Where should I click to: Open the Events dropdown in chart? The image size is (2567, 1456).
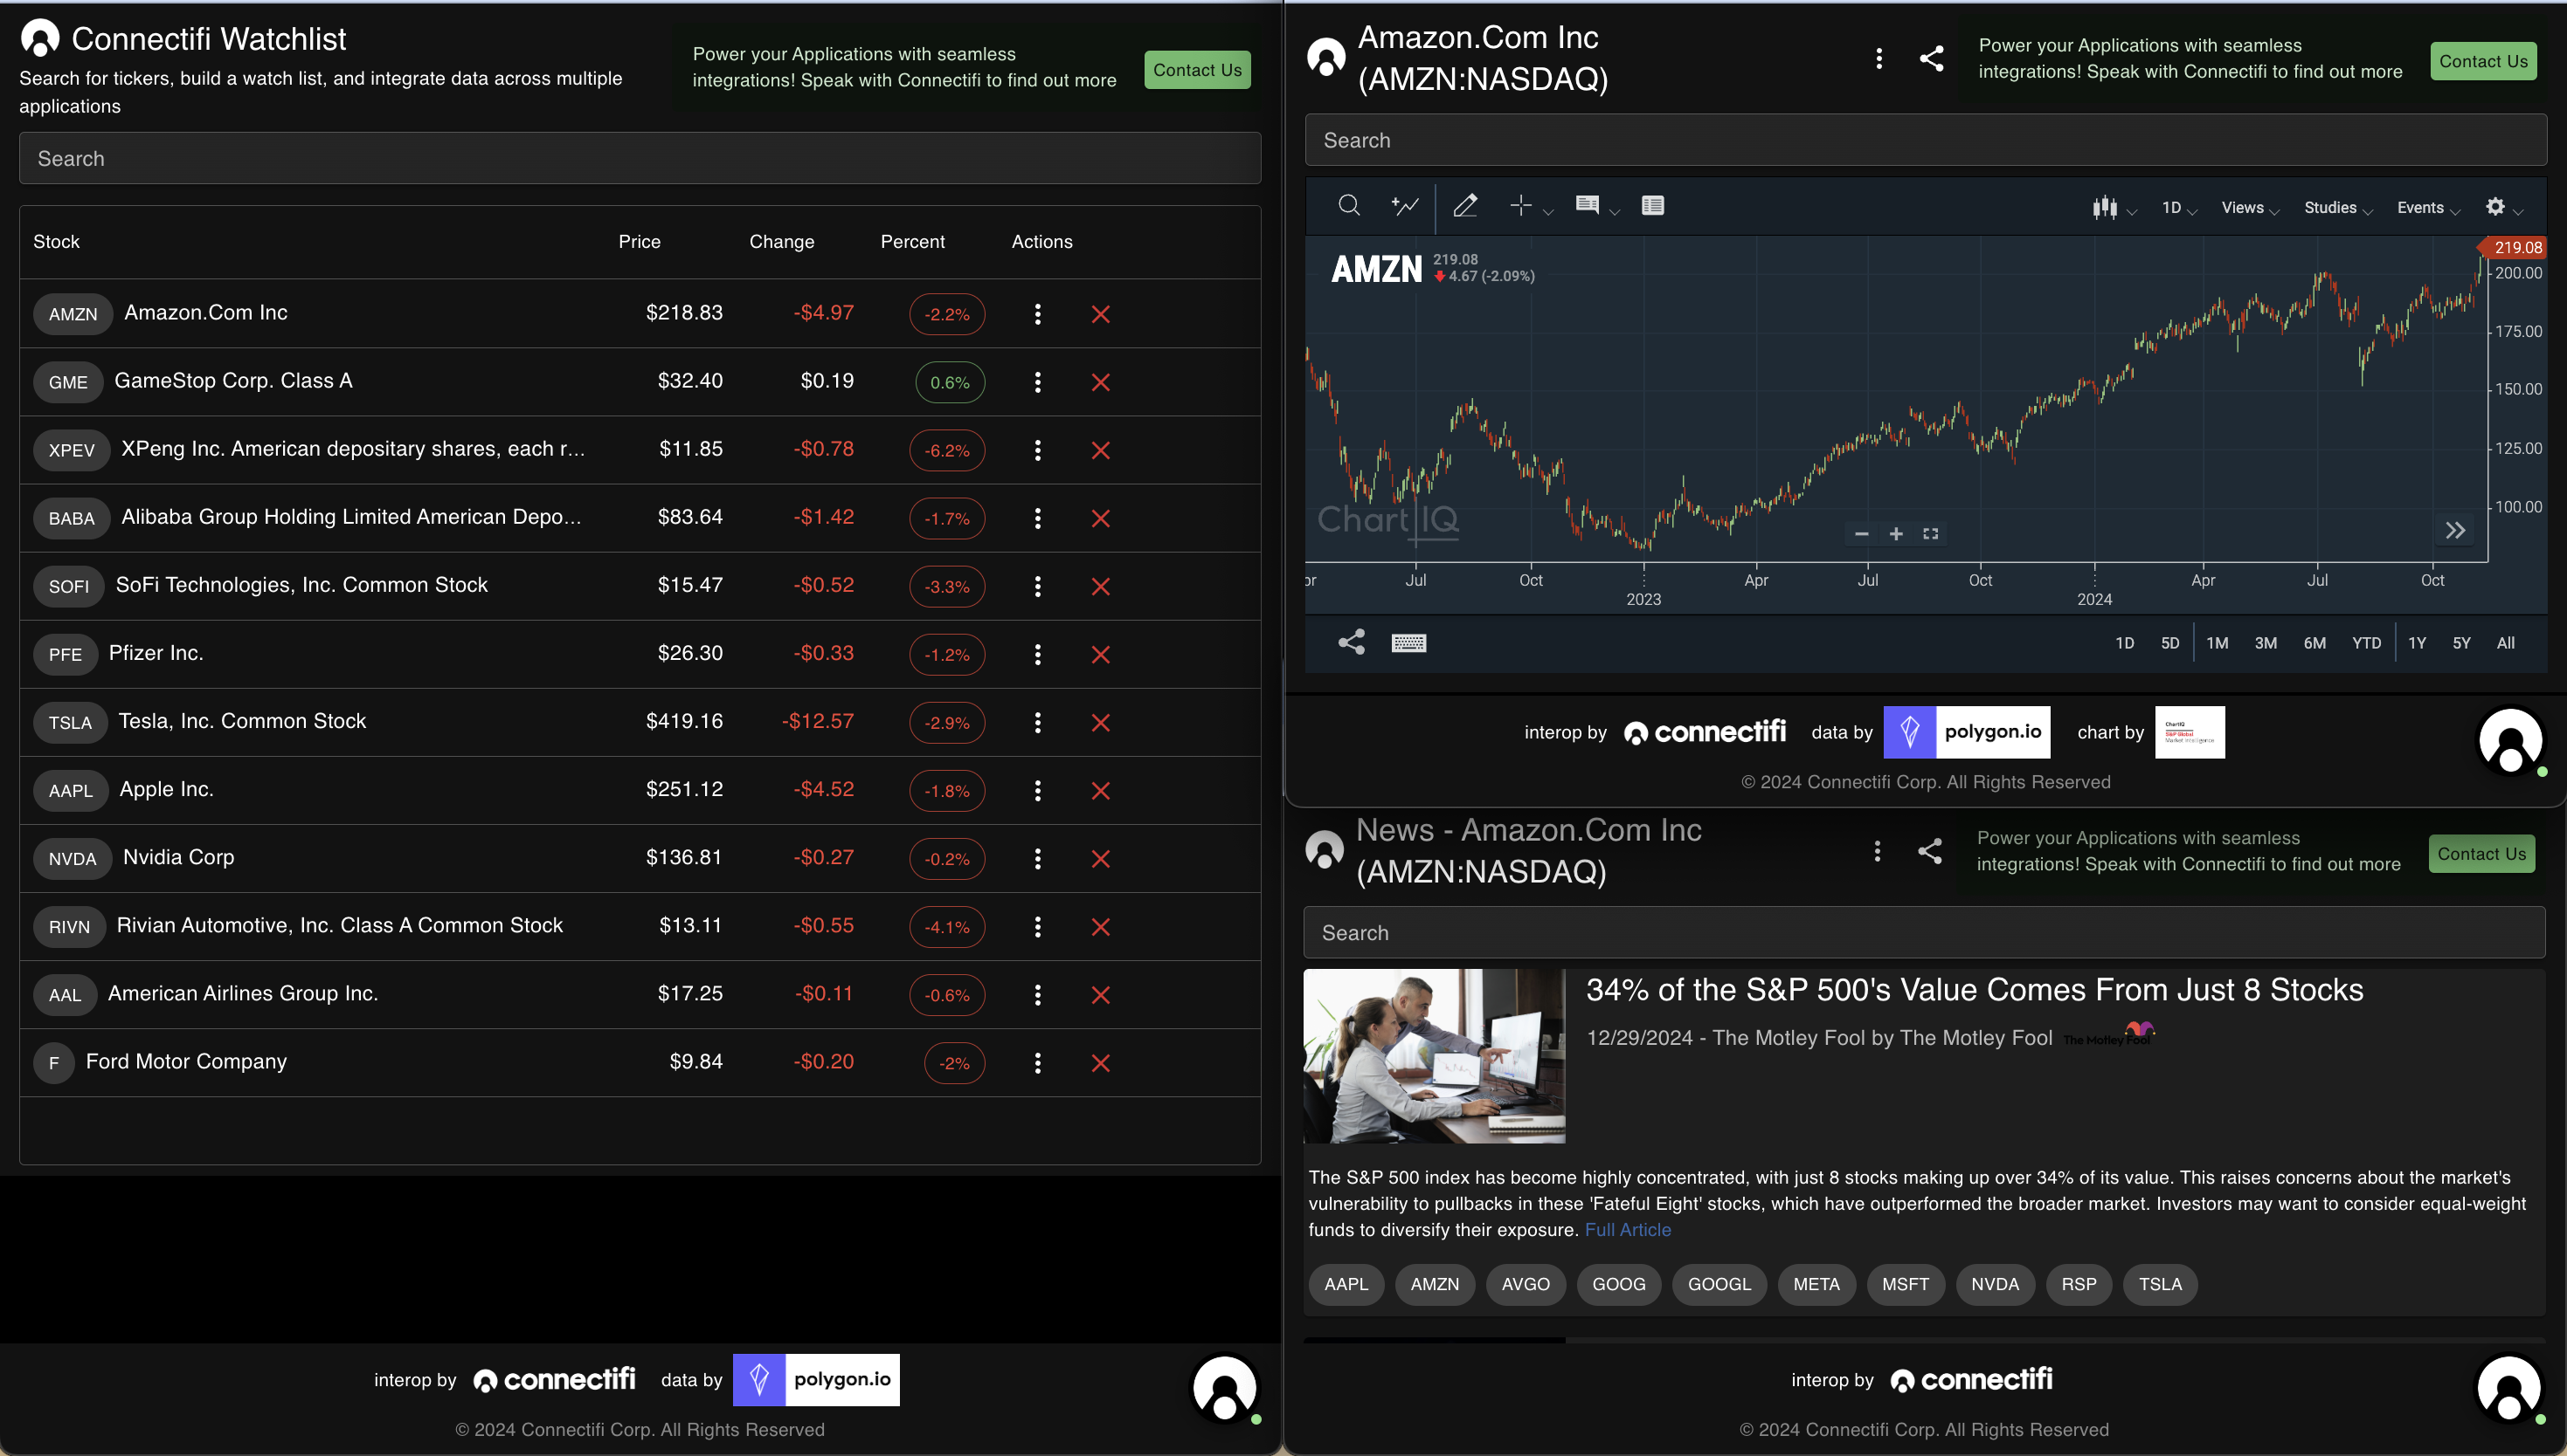[x=2428, y=208]
